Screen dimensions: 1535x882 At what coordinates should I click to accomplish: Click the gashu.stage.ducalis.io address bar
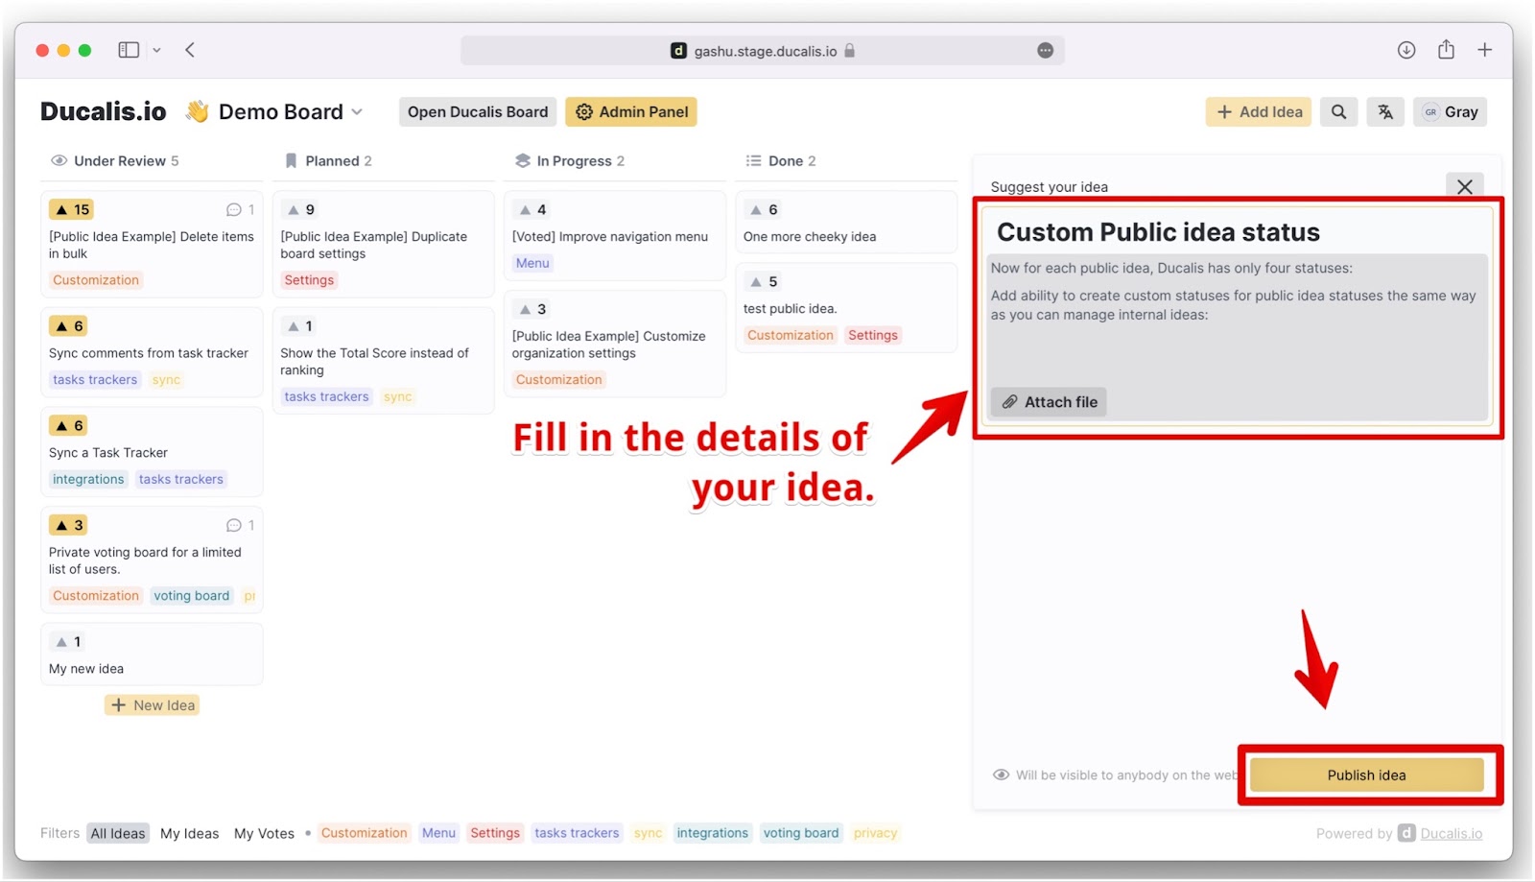pyautogui.click(x=763, y=51)
